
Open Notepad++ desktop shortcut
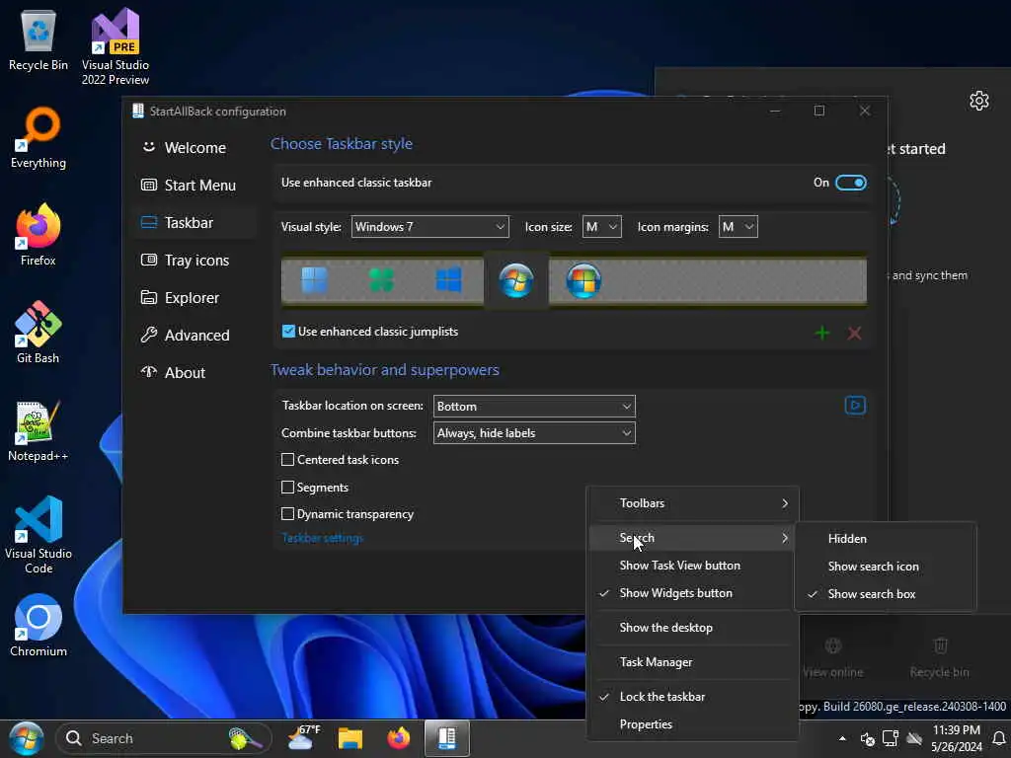pyautogui.click(x=39, y=430)
